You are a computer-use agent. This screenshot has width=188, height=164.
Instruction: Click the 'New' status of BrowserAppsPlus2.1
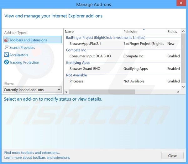click(x=171, y=44)
